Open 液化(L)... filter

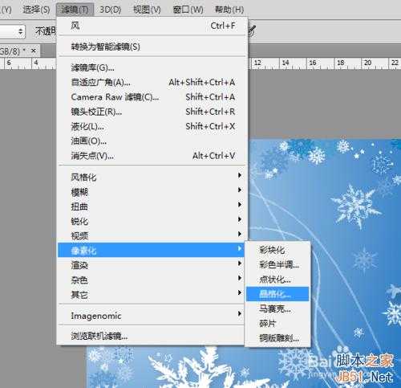152,126
